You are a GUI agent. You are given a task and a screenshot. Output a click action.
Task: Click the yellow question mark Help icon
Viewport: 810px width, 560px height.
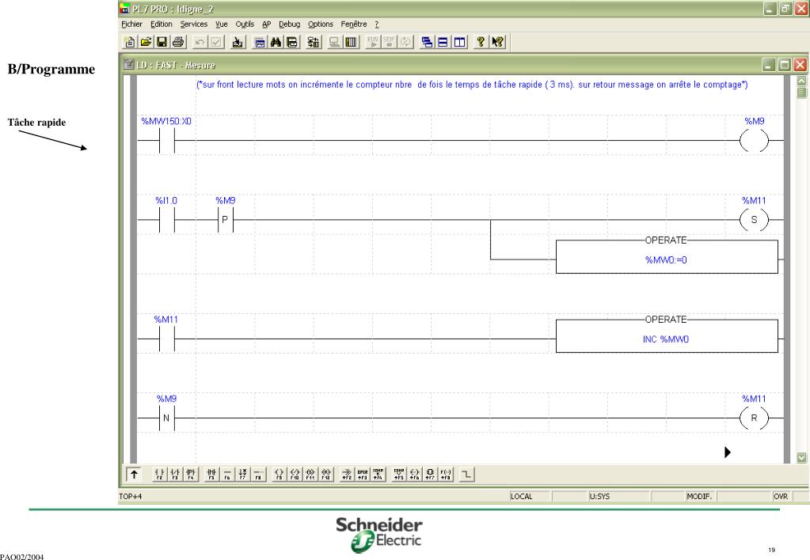(x=481, y=43)
